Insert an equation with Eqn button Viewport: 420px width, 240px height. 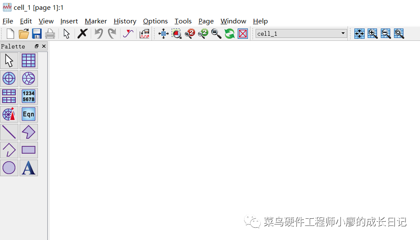coord(29,114)
